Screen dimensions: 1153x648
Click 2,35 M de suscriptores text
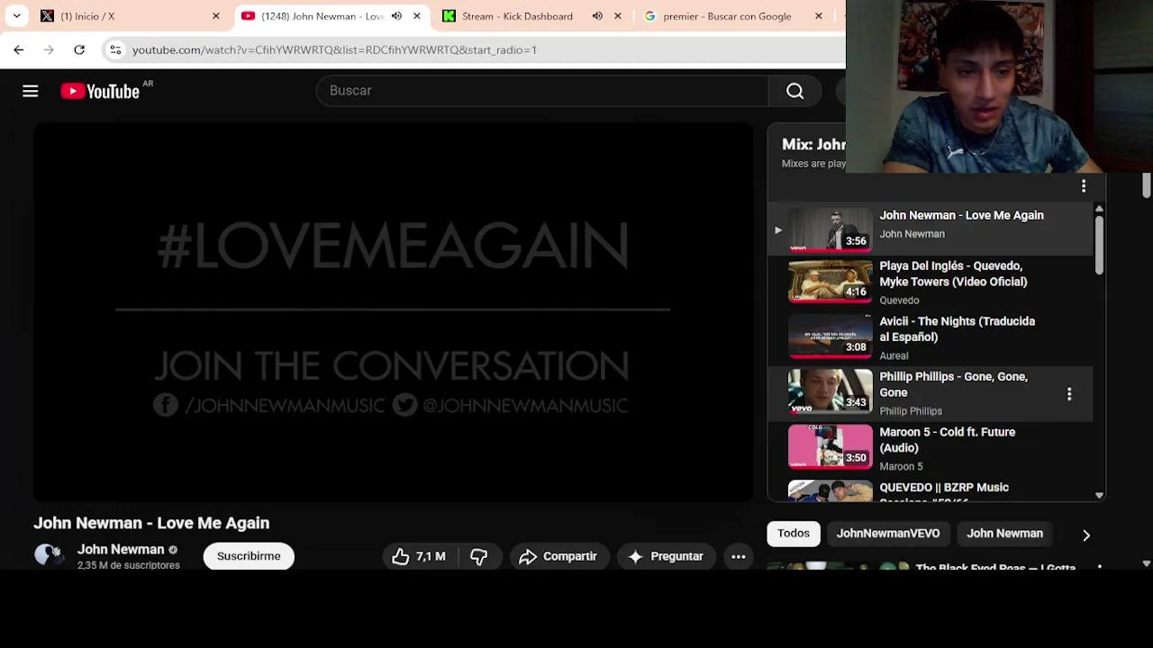pyautogui.click(x=129, y=565)
